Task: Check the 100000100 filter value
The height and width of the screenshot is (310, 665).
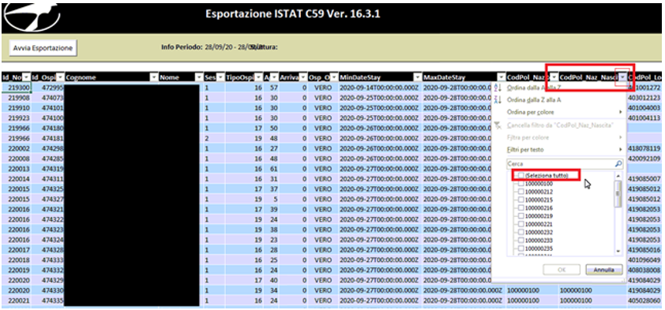Action: point(520,184)
